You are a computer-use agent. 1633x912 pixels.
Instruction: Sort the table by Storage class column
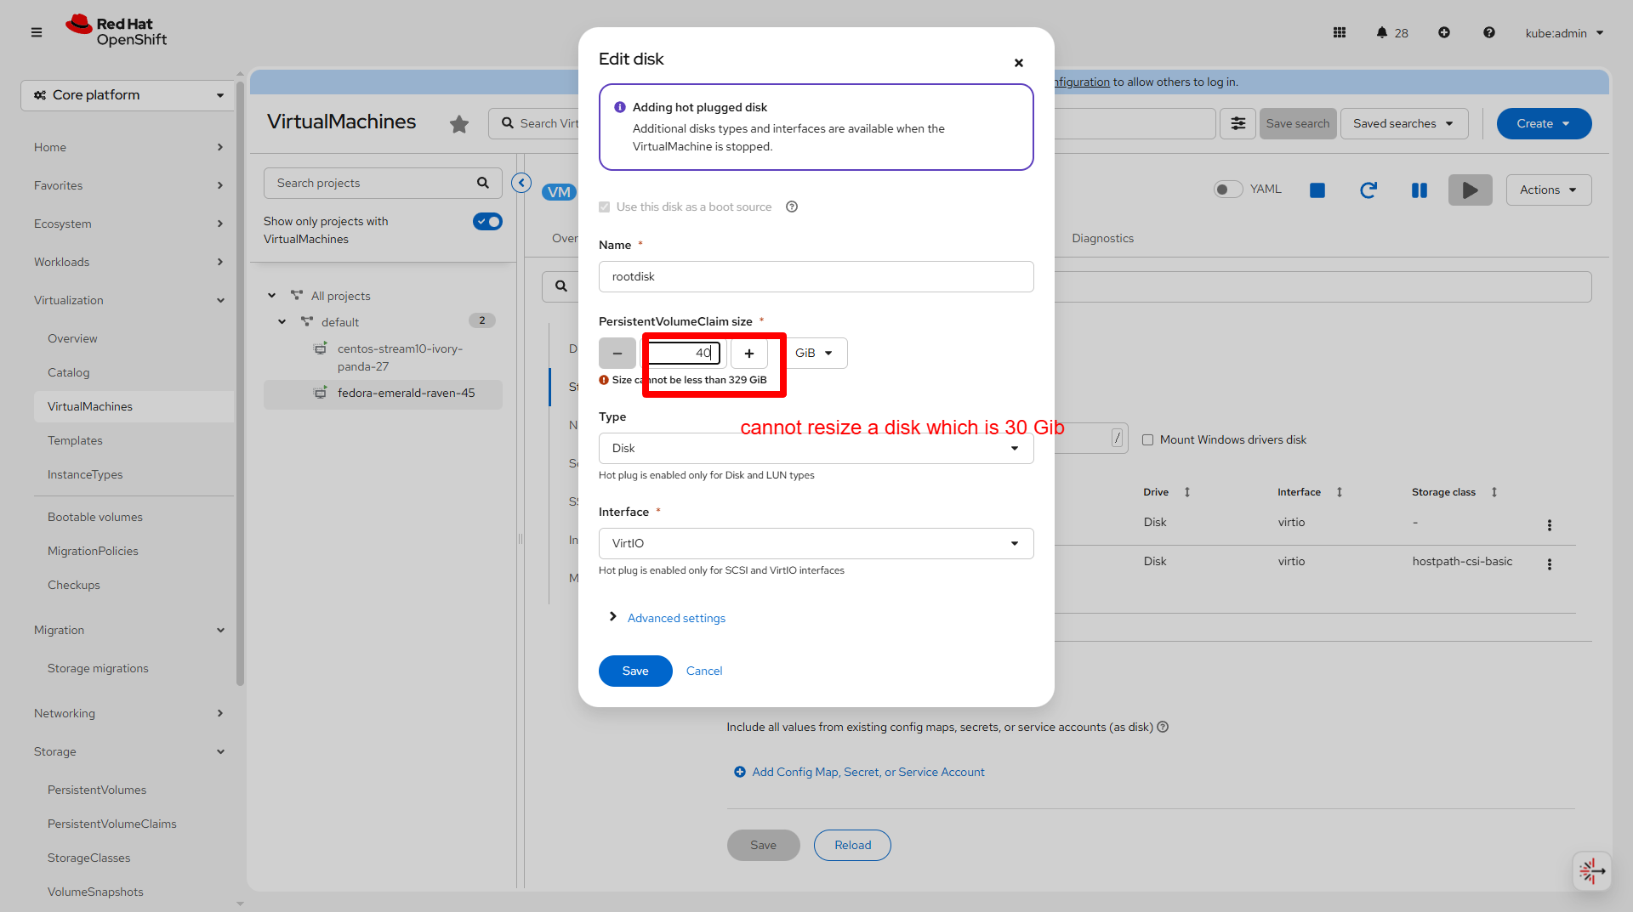(x=1494, y=492)
